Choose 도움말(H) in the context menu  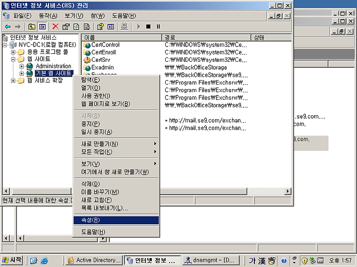click(117, 232)
